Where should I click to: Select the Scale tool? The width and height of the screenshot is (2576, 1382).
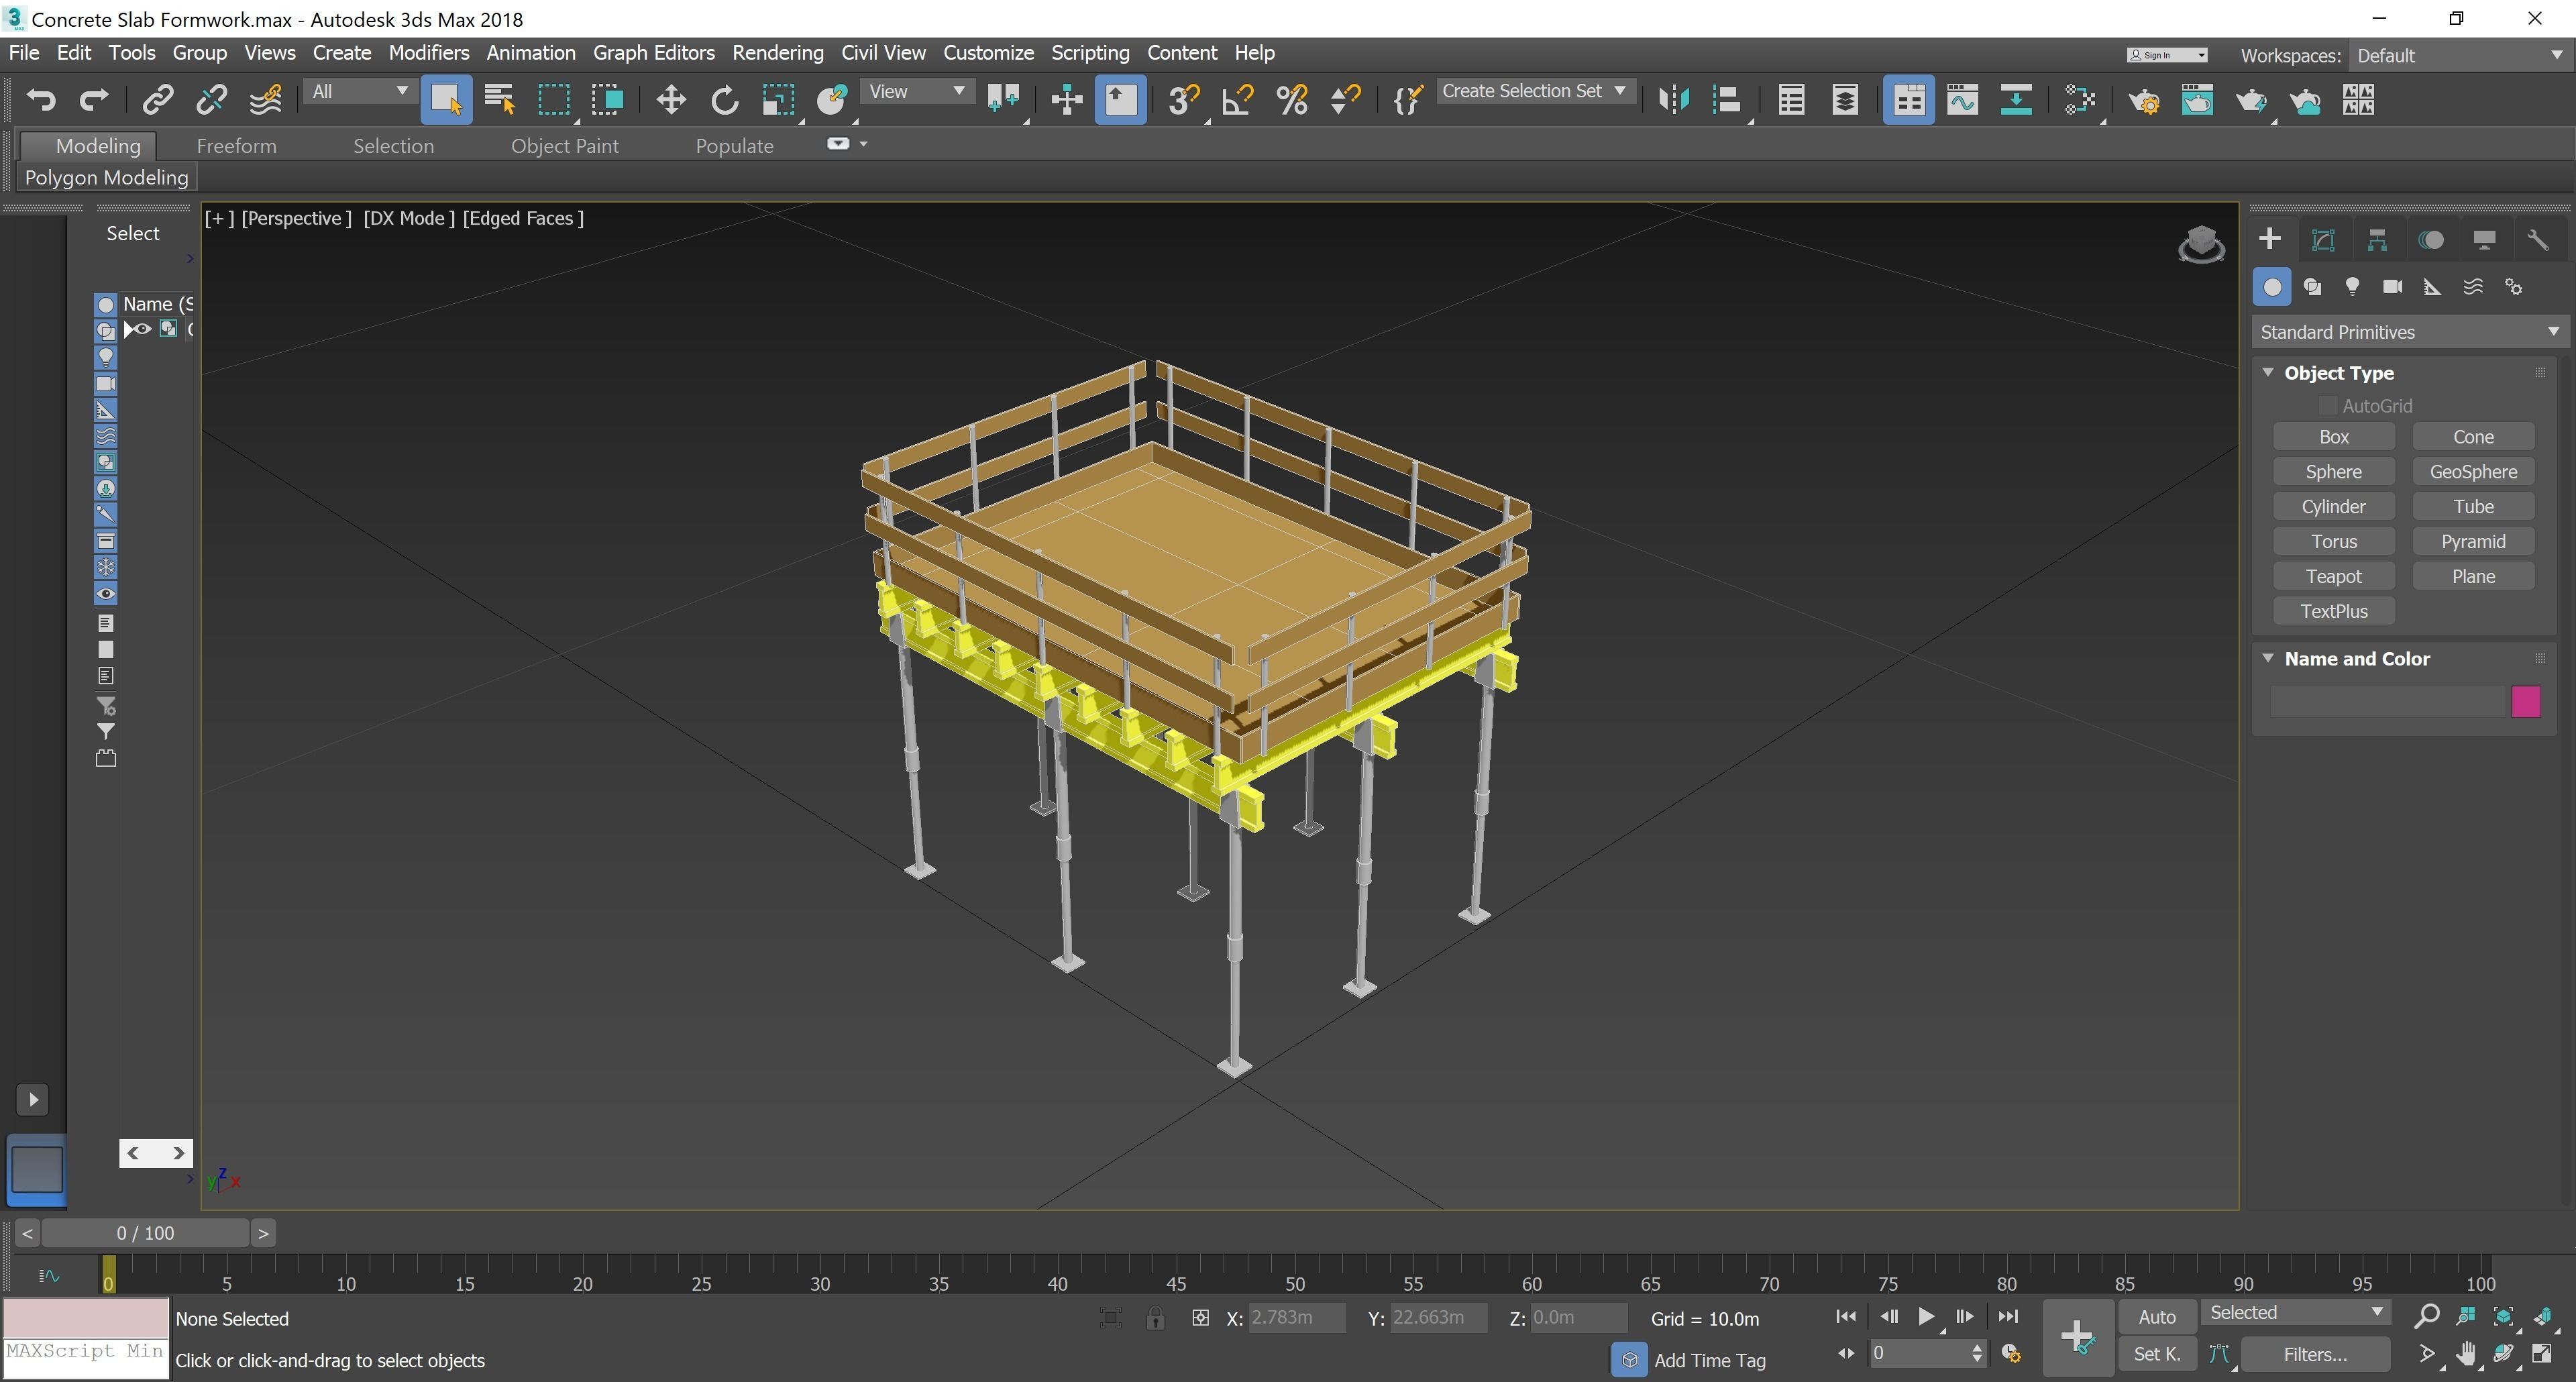(x=778, y=99)
